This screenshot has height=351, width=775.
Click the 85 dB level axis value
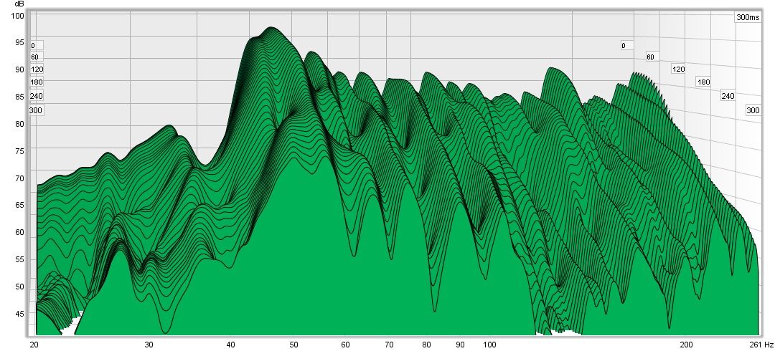(19, 97)
